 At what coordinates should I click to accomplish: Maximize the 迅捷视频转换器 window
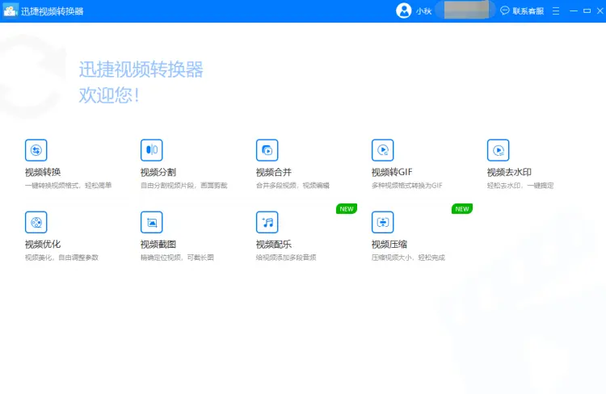click(x=587, y=10)
